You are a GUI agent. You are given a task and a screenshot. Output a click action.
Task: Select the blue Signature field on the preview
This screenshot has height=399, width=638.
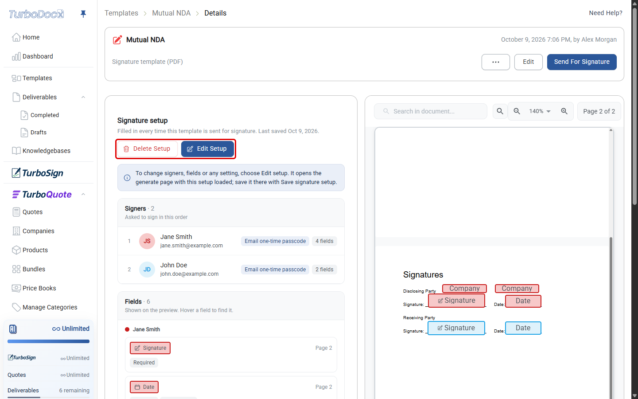point(456,328)
